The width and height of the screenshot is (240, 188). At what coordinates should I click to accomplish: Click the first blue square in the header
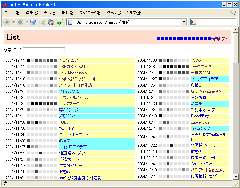(158, 39)
